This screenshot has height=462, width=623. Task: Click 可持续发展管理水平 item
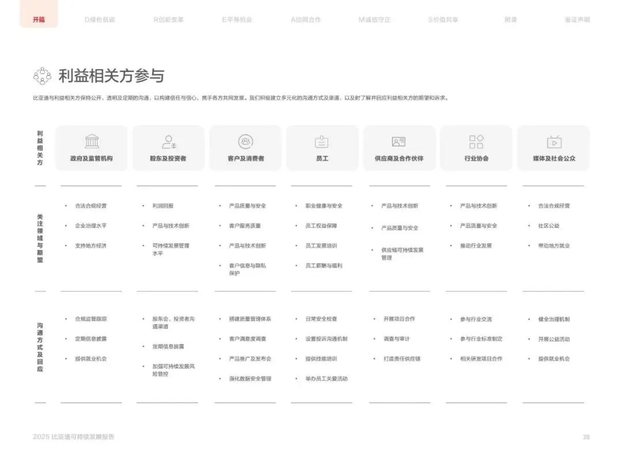171,250
